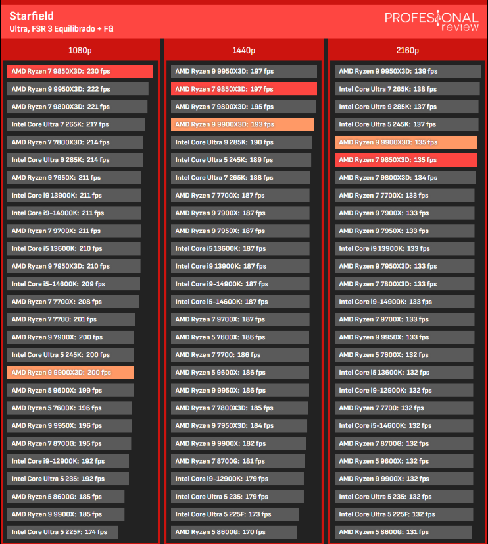The height and width of the screenshot is (544, 488).
Task: Select the Ryzen 9 9950X3D 222 fps bar
Action: pos(78,89)
